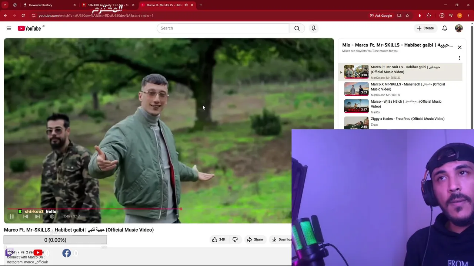
Task: Close the STALKER Anomaly tab
Action: [x=133, y=5]
